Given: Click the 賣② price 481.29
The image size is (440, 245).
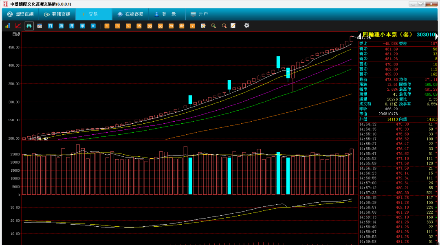Looking at the screenshot, I should pos(391,54).
